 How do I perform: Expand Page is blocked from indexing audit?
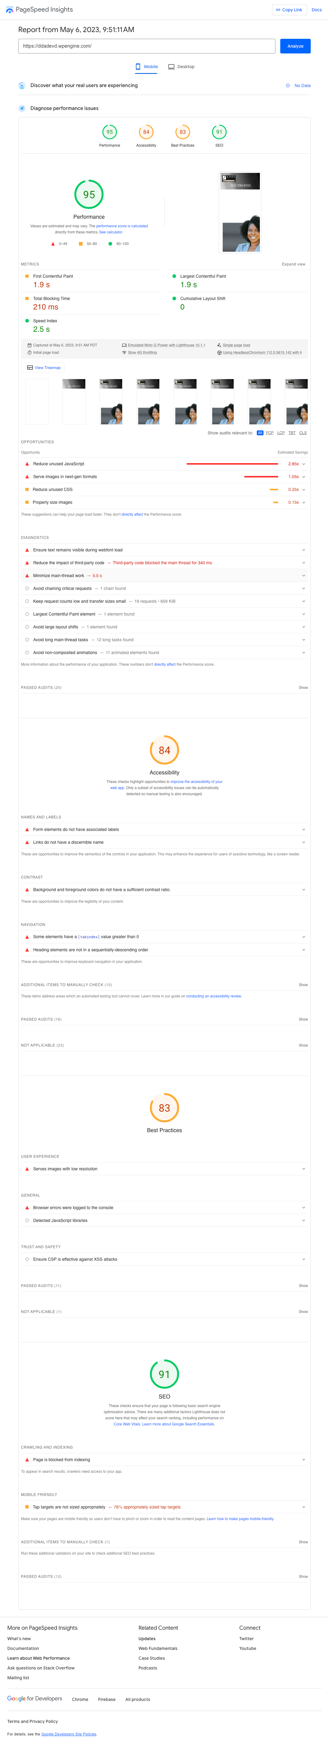coord(164,1460)
